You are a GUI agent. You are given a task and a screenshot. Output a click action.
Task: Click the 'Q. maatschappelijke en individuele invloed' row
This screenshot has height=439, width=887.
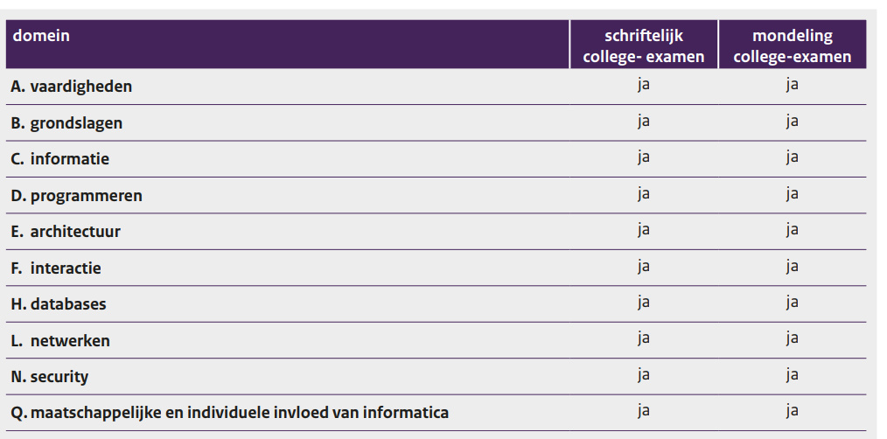coord(229,413)
